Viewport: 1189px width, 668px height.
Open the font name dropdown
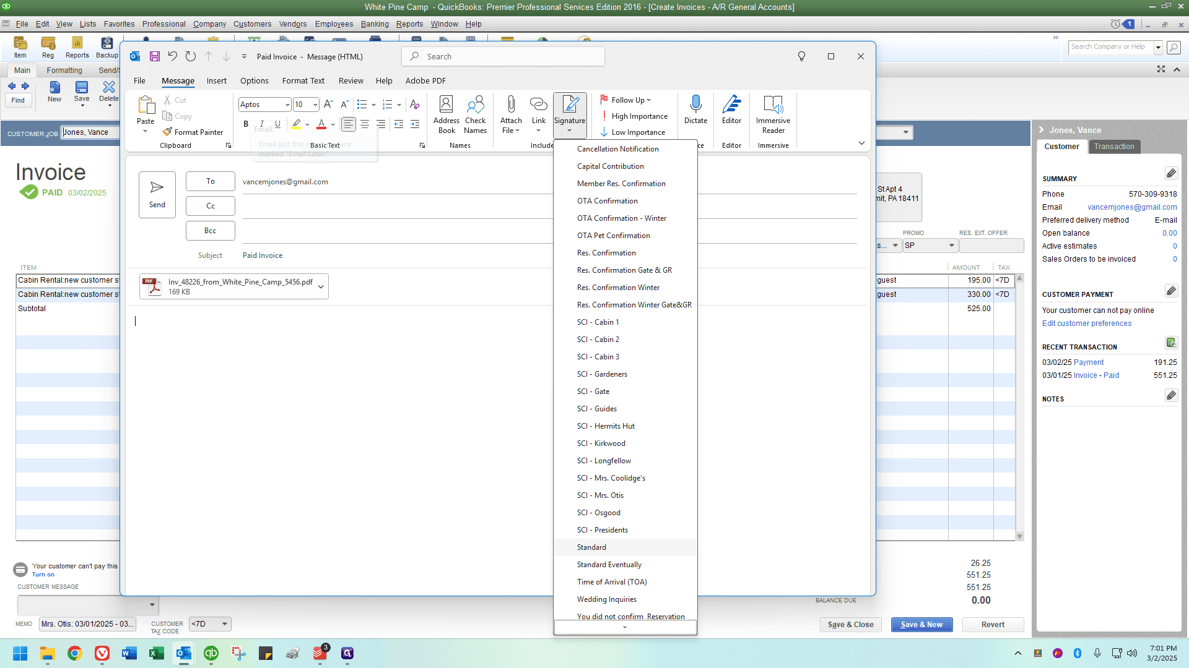coord(287,105)
